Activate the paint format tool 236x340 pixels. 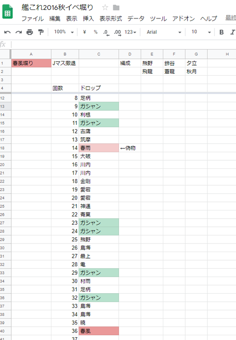pyautogui.click(x=41, y=32)
